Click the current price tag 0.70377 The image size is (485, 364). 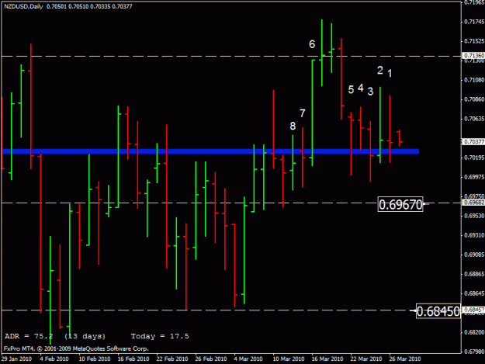[x=474, y=141]
